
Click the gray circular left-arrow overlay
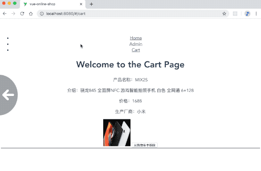coord(8,95)
